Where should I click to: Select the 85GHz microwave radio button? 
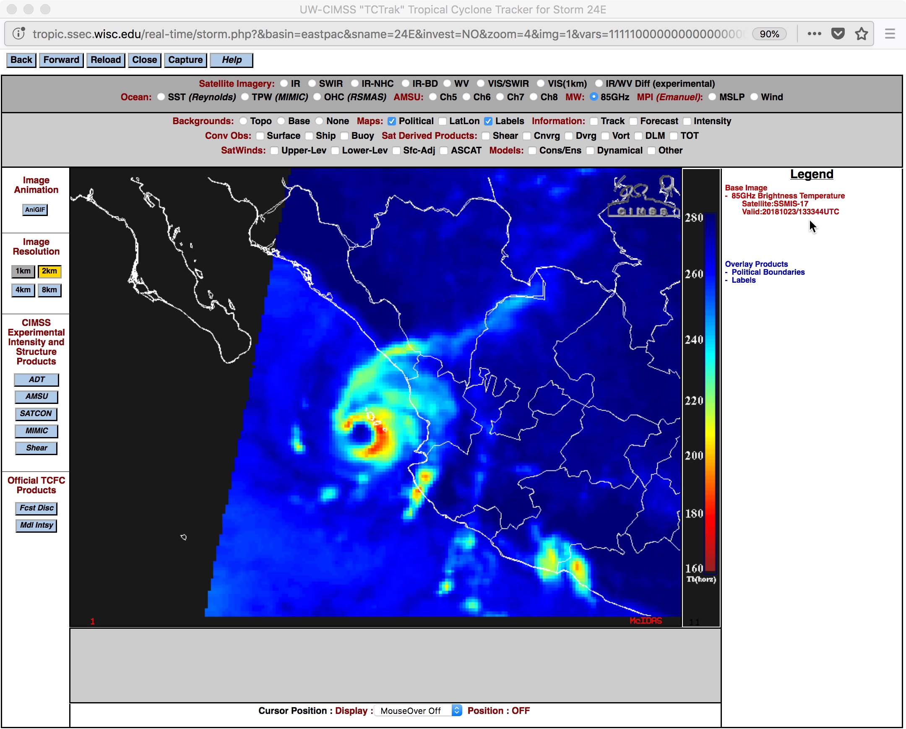click(594, 97)
